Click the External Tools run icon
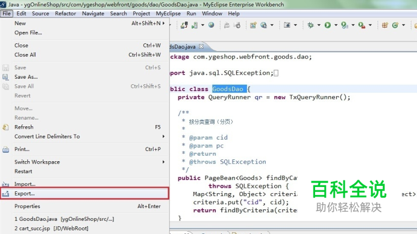This screenshot has height=234, width=417. (x=362, y=25)
